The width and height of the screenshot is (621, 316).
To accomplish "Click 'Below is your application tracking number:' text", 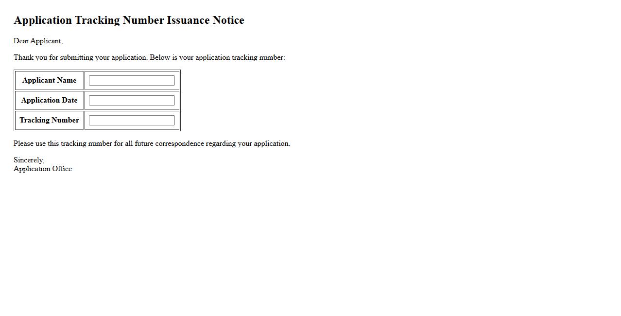I will point(217,58).
